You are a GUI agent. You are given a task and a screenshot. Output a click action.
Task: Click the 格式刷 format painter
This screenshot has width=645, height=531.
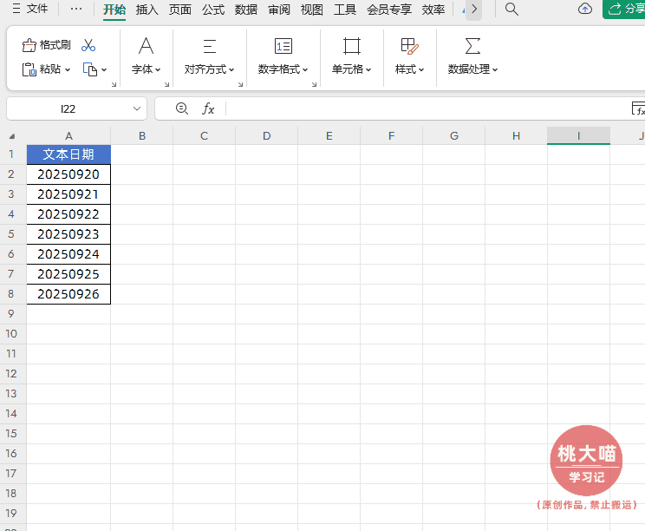click(46, 45)
